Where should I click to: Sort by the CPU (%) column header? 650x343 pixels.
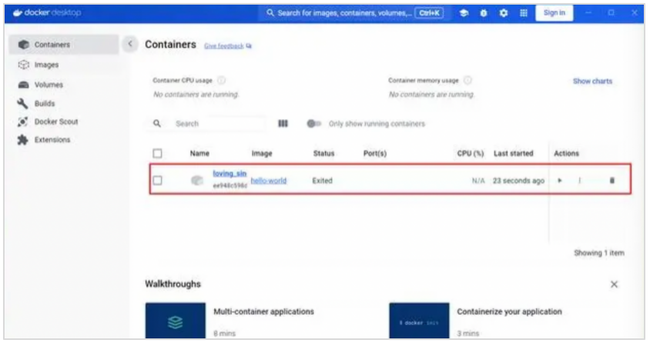point(471,154)
